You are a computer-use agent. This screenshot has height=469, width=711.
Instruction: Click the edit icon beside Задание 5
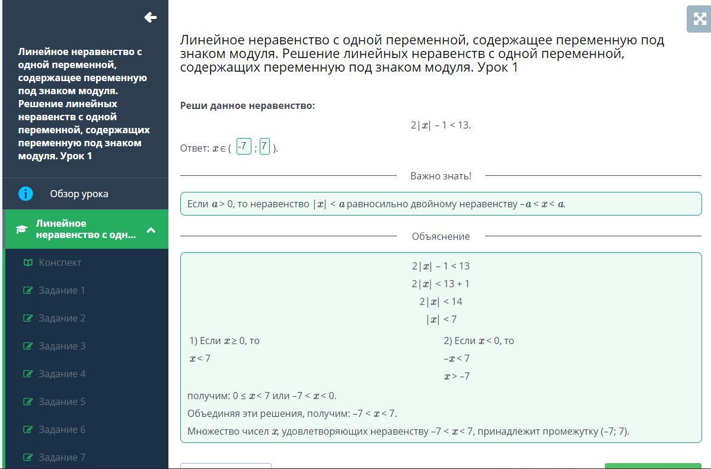click(x=28, y=402)
